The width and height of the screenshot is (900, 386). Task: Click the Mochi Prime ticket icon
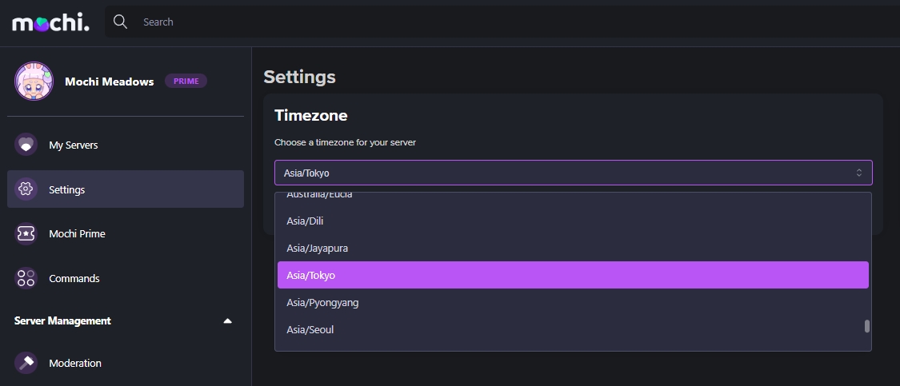[26, 234]
